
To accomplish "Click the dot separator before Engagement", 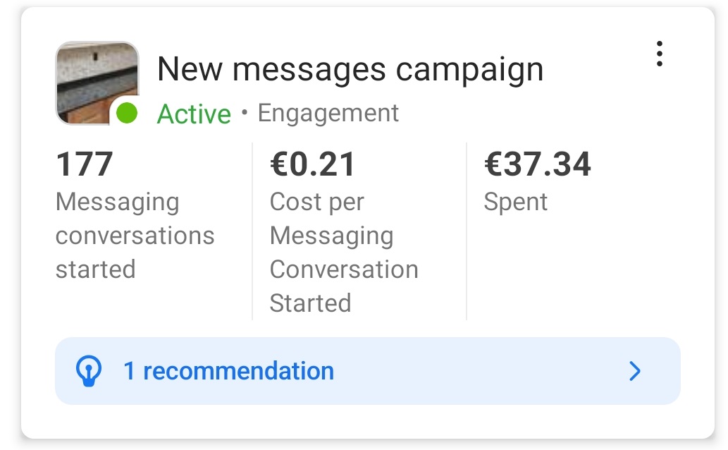I will coord(245,113).
